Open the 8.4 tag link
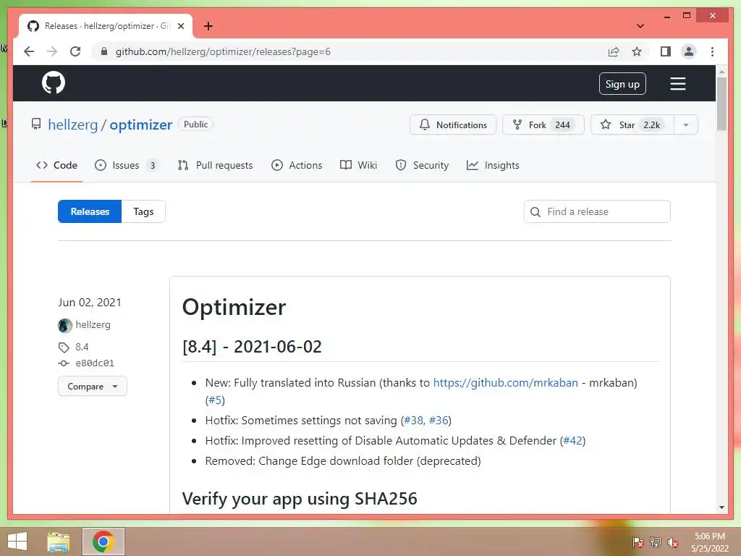741x556 pixels. coord(82,347)
